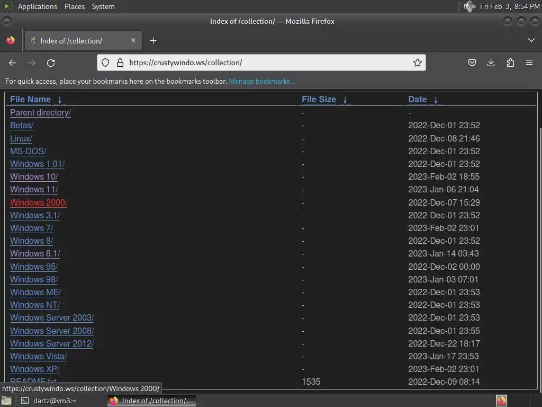Open the Windows 95/ folder
This screenshot has height=407, width=542.
[34, 267]
